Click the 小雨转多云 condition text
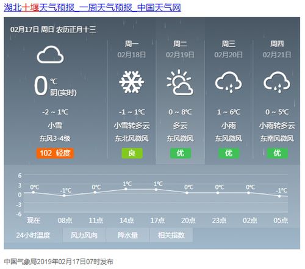Image resolution: width=305 pixels, height=269 pixels. [x=277, y=125]
